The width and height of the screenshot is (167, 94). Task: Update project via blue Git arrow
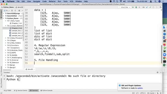[147, 7]
